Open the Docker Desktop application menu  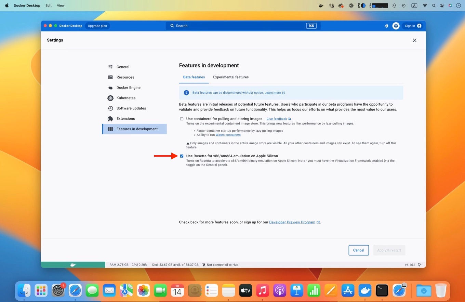tap(27, 5)
